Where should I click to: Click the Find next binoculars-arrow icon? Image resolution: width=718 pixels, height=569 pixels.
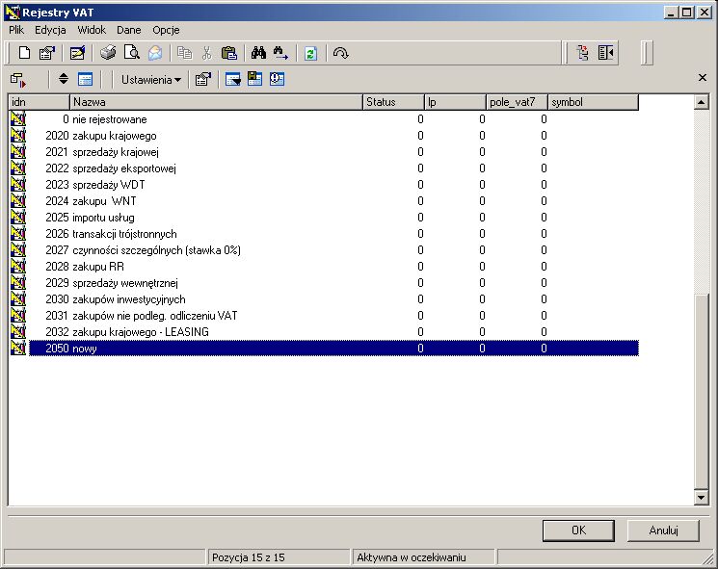click(280, 53)
